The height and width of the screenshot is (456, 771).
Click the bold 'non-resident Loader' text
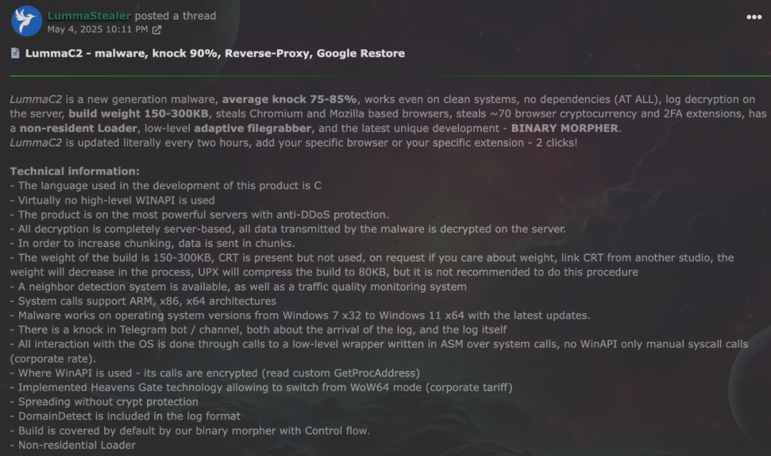(x=79, y=128)
